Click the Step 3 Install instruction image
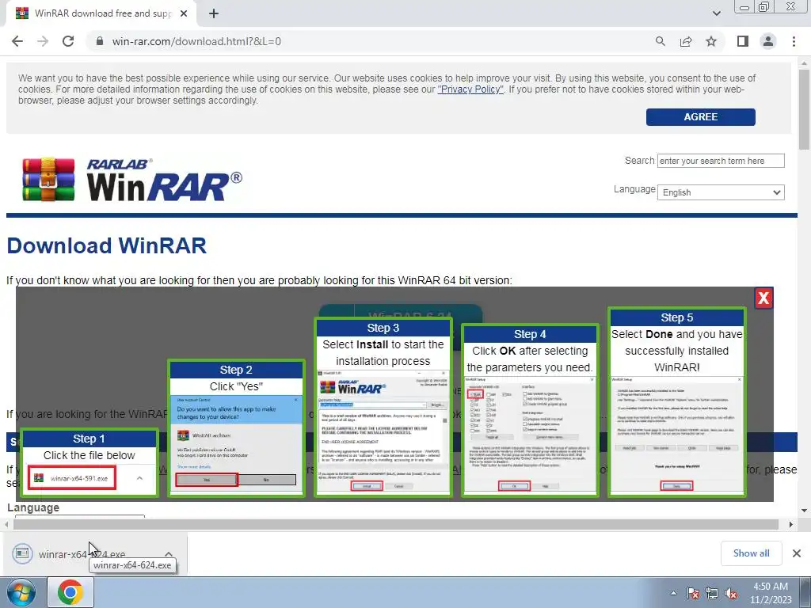Image resolution: width=811 pixels, height=608 pixels. coord(383,408)
